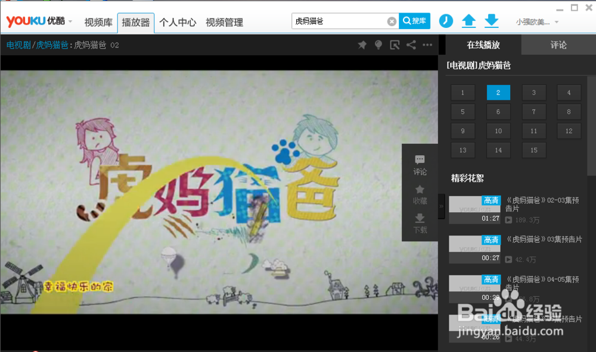The height and width of the screenshot is (352, 596).
Task: Select episode 12
Action: point(569,131)
